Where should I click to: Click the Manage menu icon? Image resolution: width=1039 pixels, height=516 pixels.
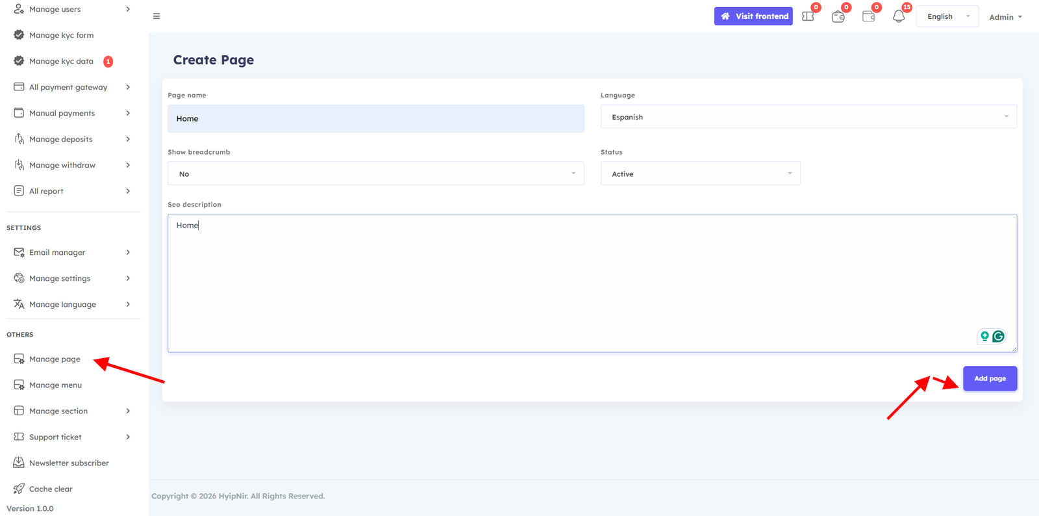19,385
